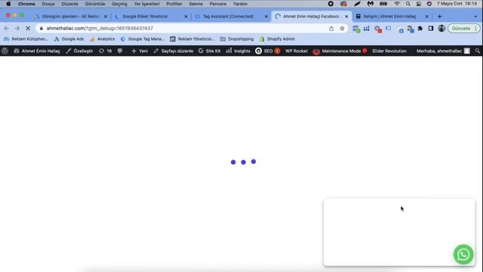Click the date and time display
Image resolution: width=483 pixels, height=272 pixels.
pyautogui.click(x=457, y=4)
